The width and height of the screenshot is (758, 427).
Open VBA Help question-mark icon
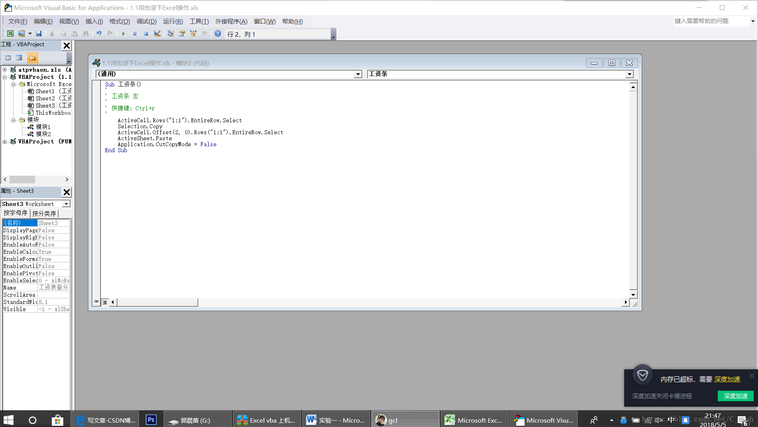coord(218,34)
